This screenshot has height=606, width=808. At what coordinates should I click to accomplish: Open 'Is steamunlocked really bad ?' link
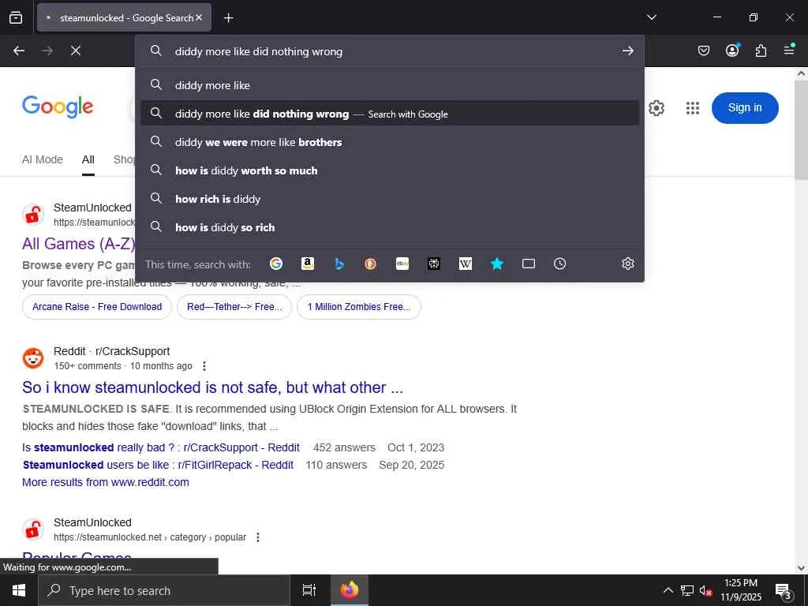click(161, 447)
